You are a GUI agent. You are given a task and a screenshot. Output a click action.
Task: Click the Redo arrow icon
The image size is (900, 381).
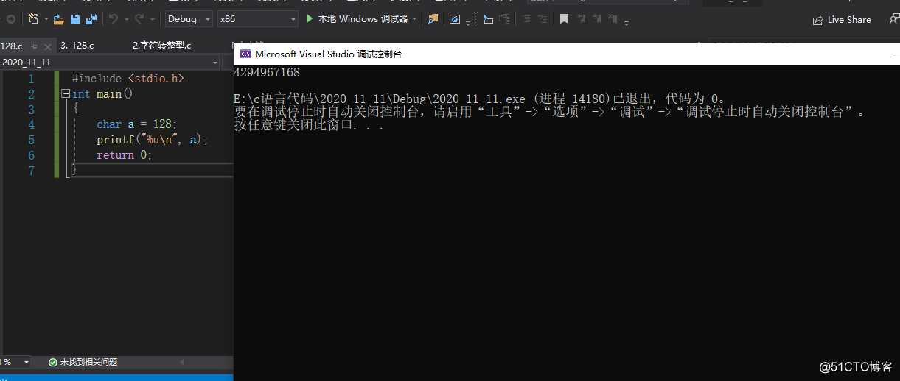(139, 19)
